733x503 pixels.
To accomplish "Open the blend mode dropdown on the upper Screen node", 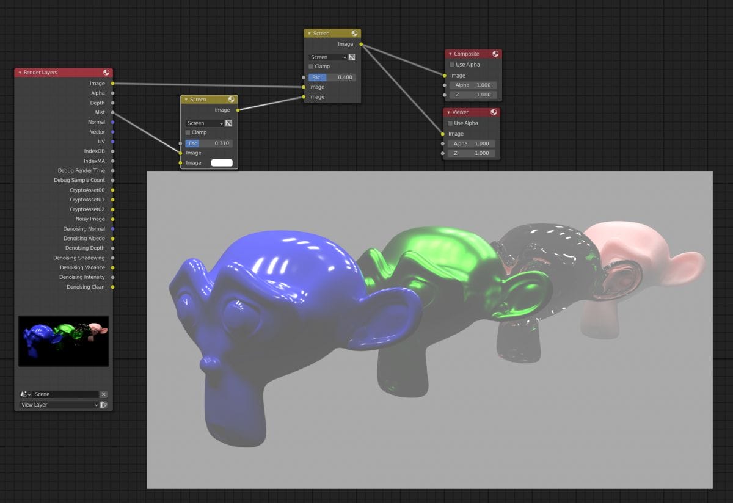I will [327, 57].
